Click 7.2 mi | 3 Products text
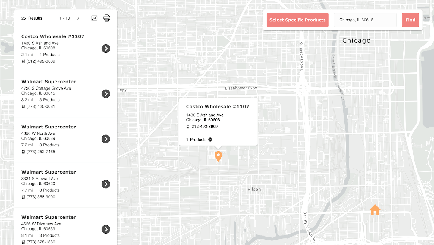 (40, 145)
